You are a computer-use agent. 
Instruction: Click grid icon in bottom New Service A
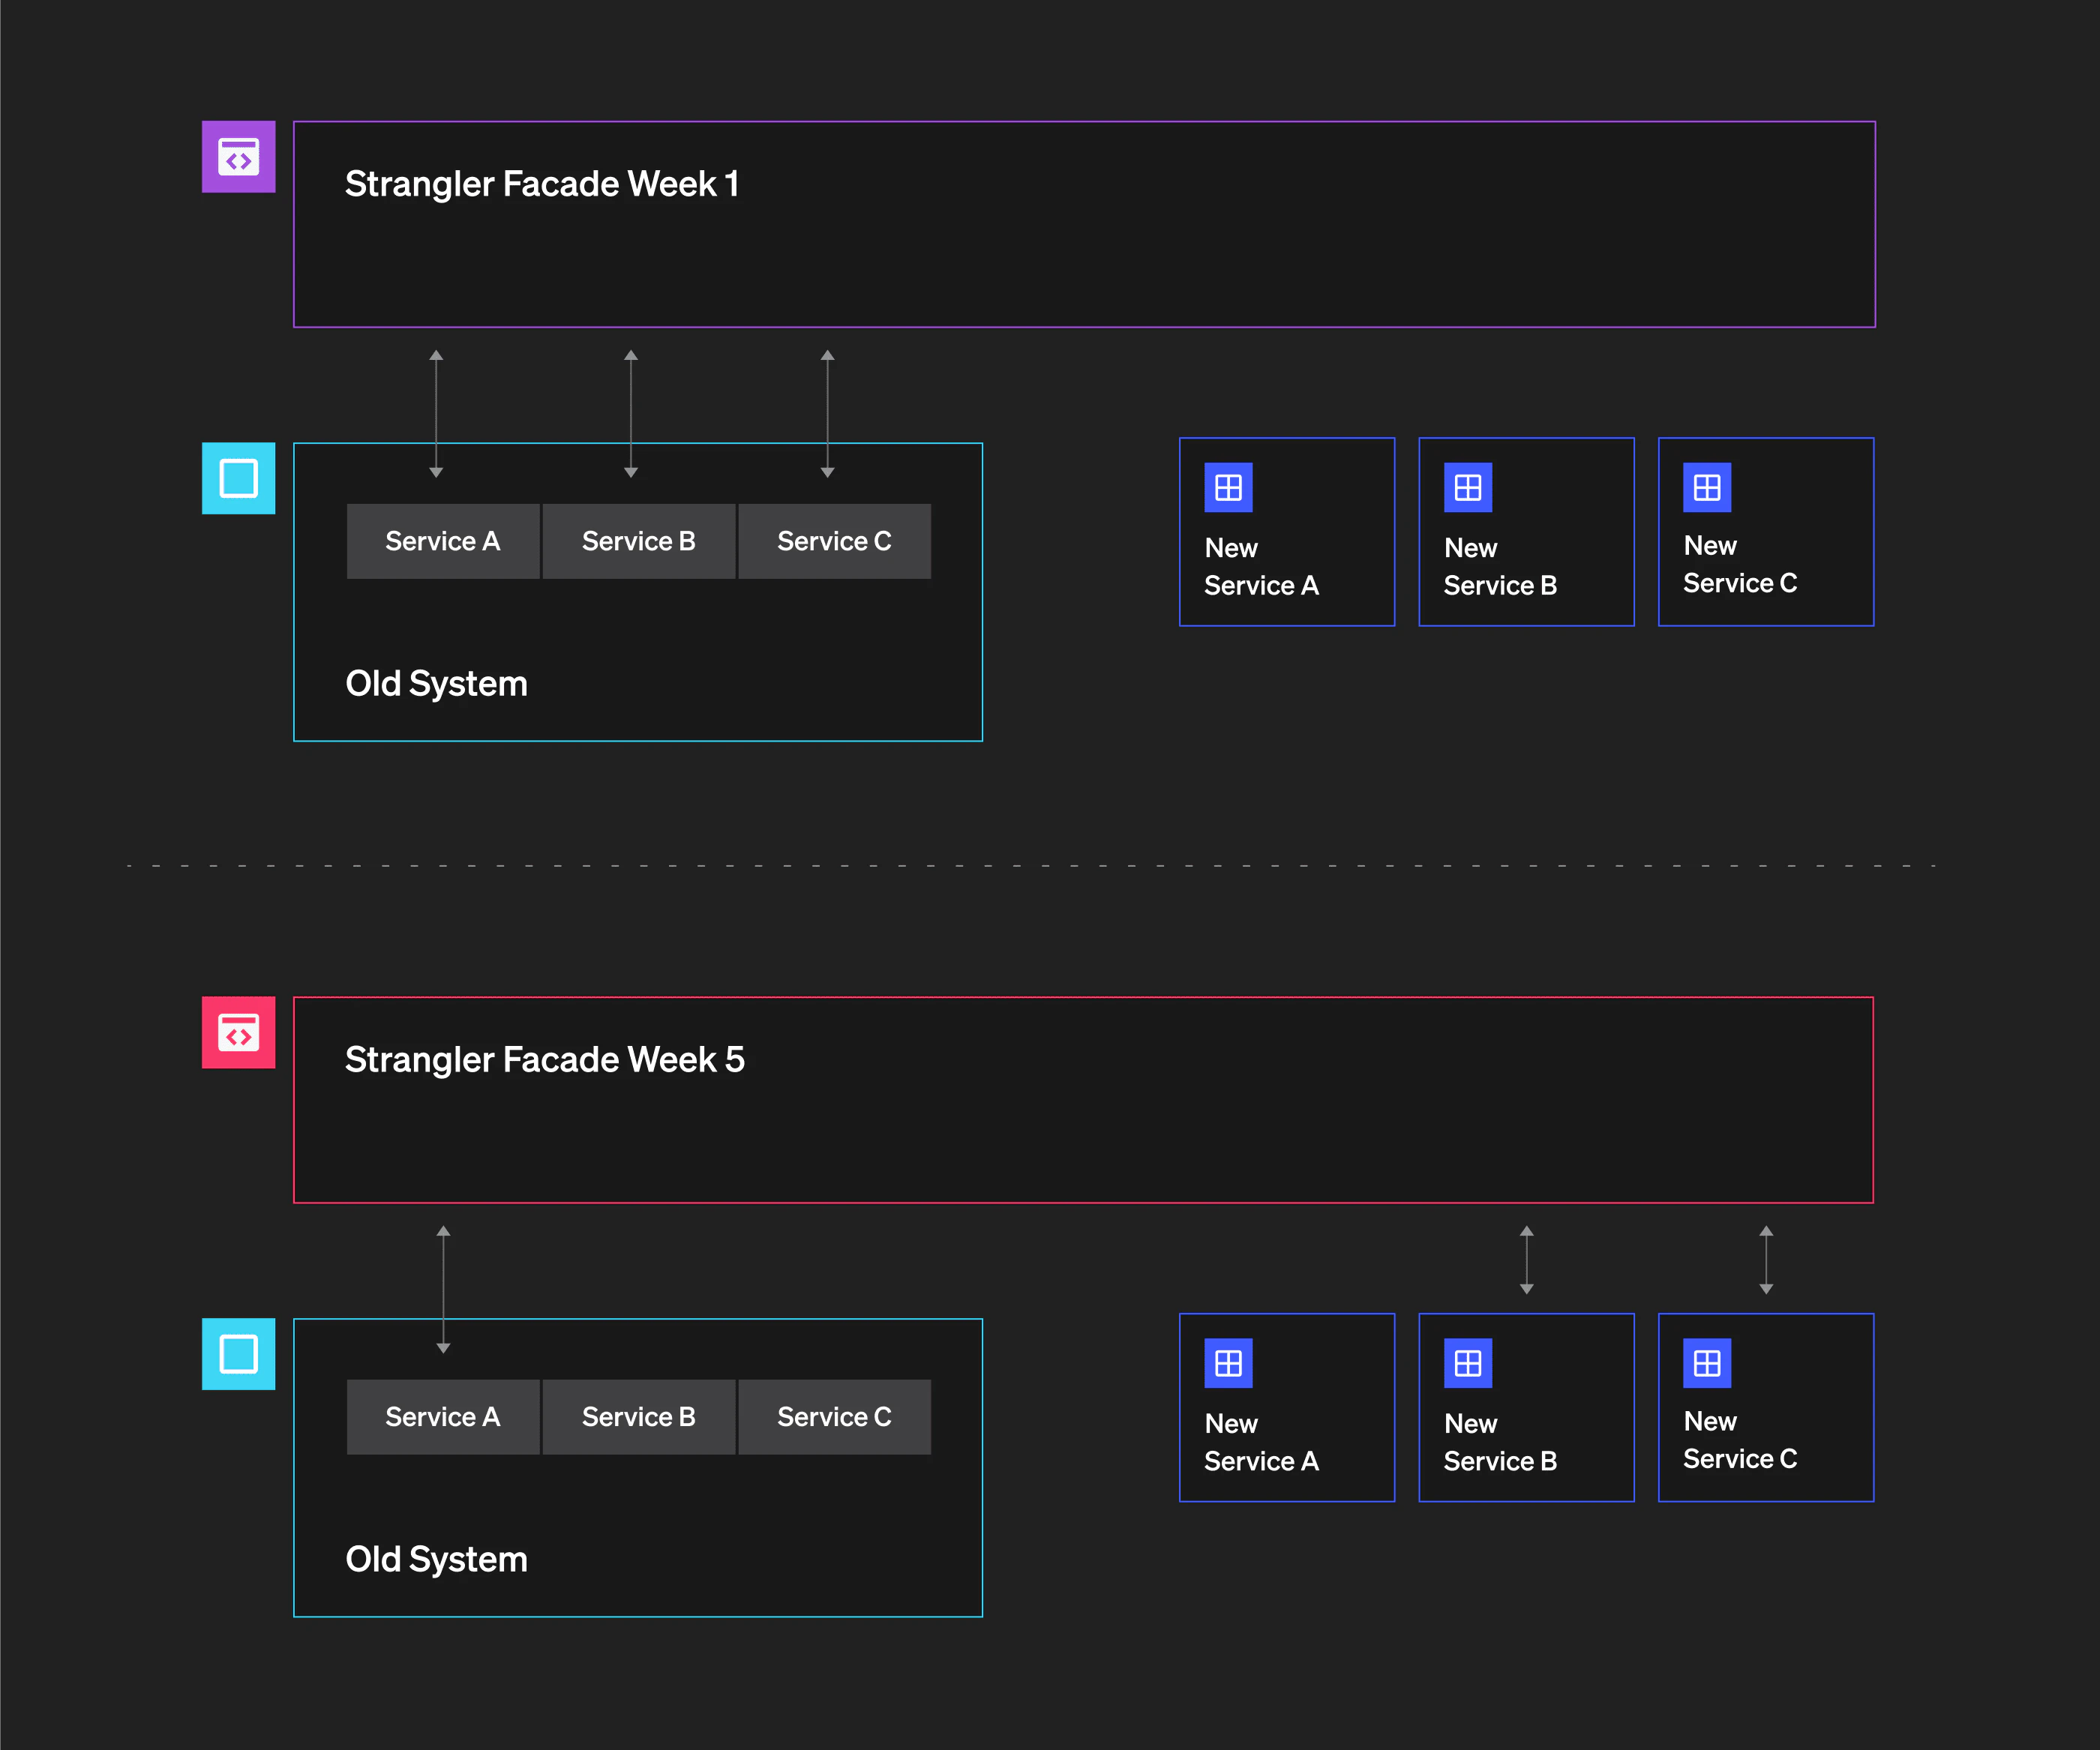pyautogui.click(x=1228, y=1363)
